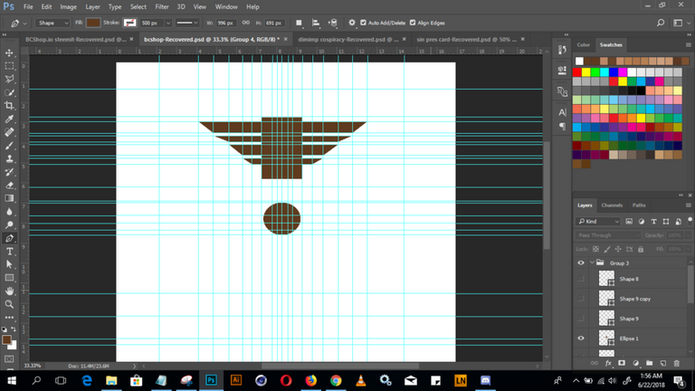Viewport: 695px width, 391px height.
Task: Show the Shape 8 layer
Action: 581,279
